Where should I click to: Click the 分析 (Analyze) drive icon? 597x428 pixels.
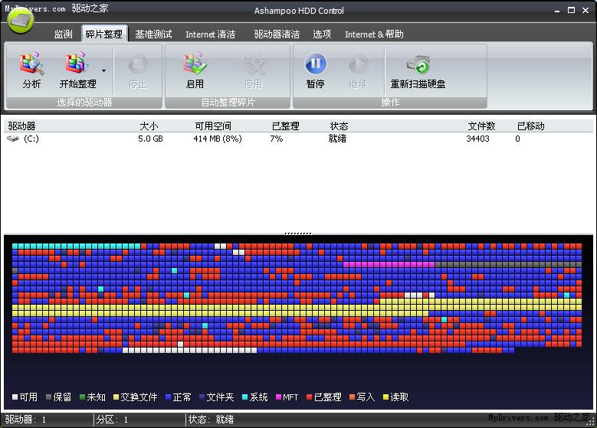click(31, 65)
